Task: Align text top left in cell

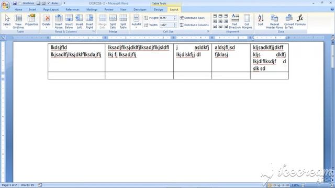Action: (215, 16)
